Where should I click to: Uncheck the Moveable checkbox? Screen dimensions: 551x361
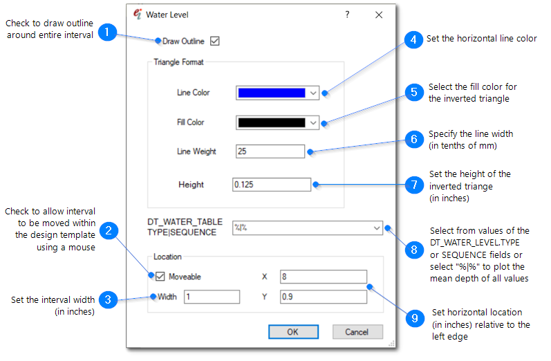point(158,277)
